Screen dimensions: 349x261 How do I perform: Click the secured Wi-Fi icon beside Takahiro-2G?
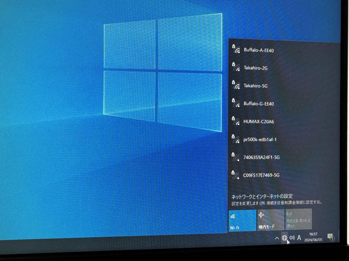pos(236,67)
